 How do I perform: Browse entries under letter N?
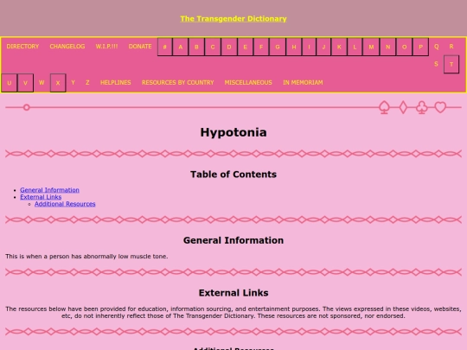(x=387, y=47)
